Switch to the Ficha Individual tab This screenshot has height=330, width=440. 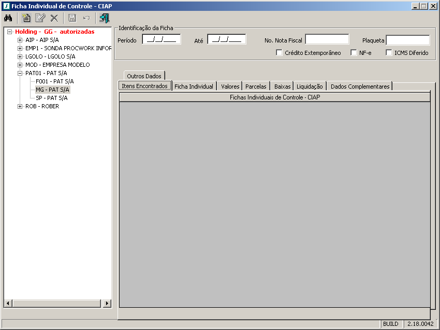point(194,87)
